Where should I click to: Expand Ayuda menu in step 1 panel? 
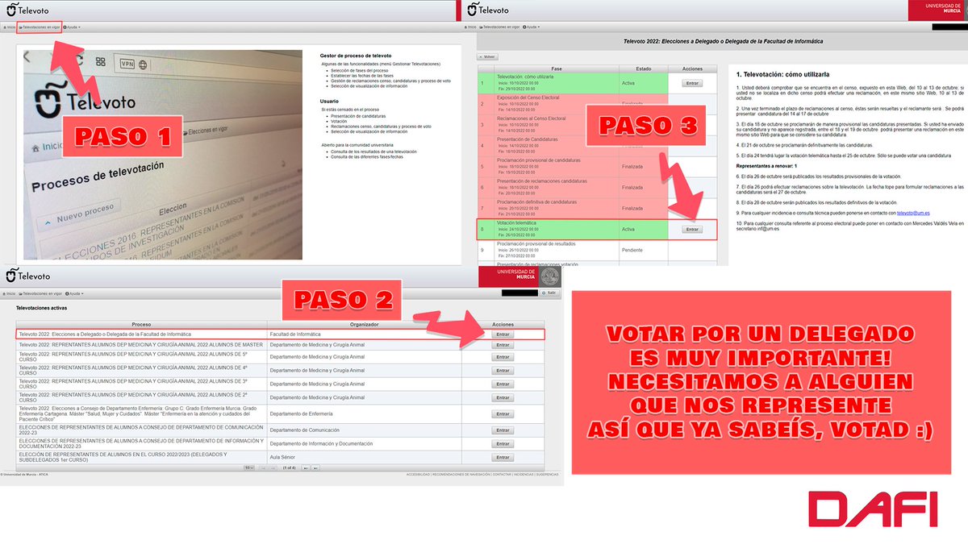tap(71, 27)
